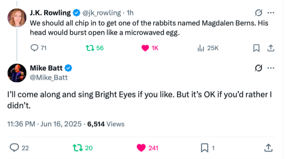Reply to J.K. Rowling's tweet

pyautogui.click(x=35, y=48)
